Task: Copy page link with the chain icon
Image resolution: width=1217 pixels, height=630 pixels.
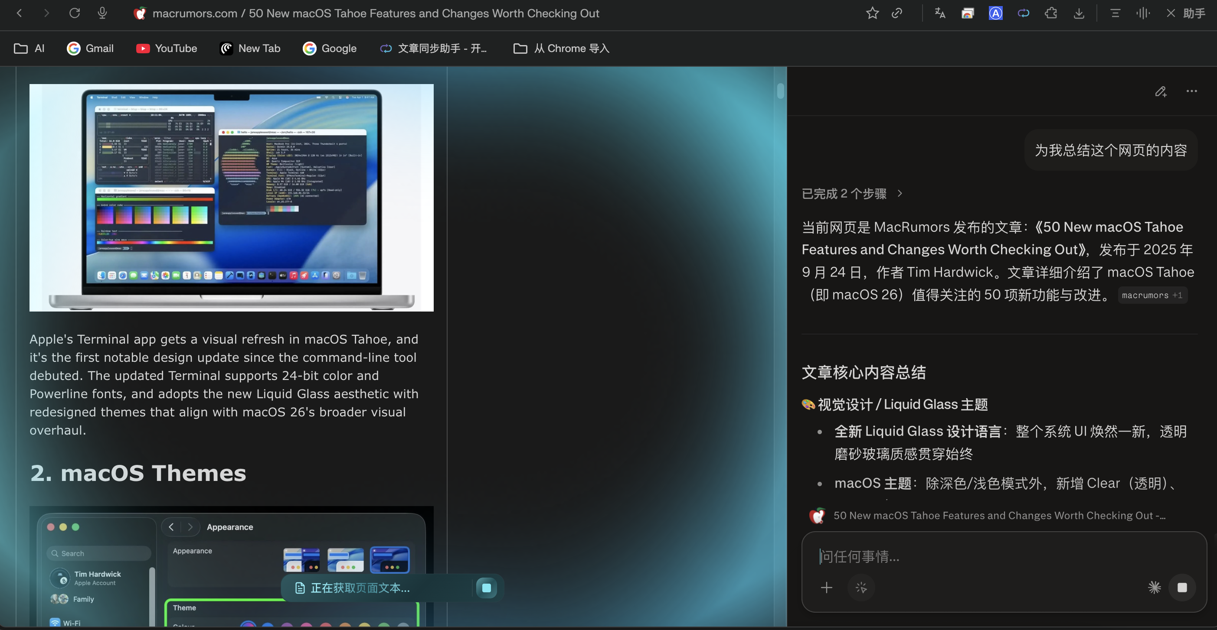Action: [896, 13]
